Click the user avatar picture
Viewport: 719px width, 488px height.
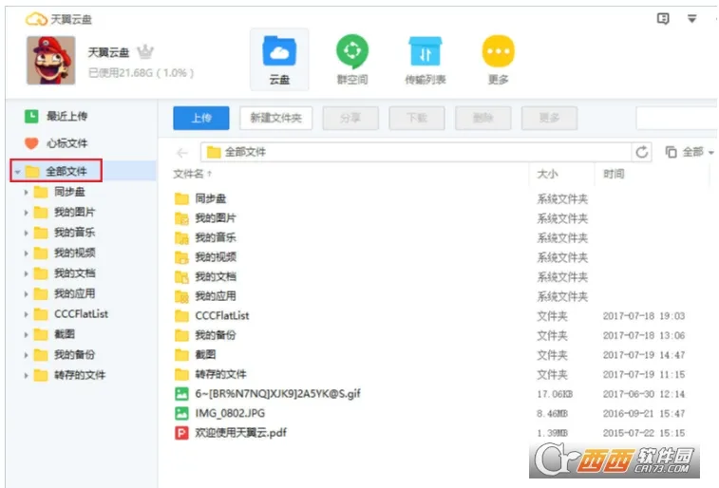pyautogui.click(x=51, y=61)
